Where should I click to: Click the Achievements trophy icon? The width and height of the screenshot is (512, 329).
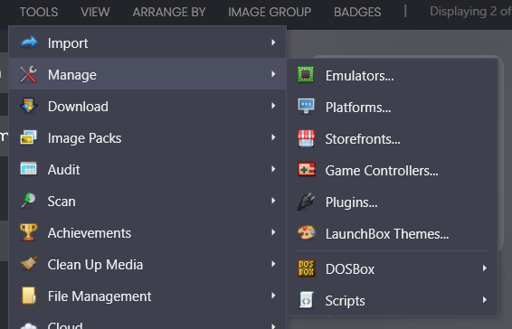pos(28,232)
